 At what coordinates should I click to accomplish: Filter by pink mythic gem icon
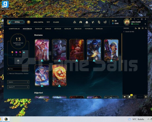pyautogui.click(x=16, y=52)
